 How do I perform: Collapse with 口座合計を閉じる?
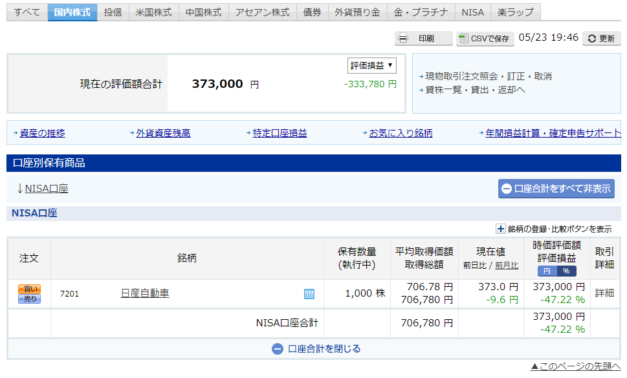(316, 349)
